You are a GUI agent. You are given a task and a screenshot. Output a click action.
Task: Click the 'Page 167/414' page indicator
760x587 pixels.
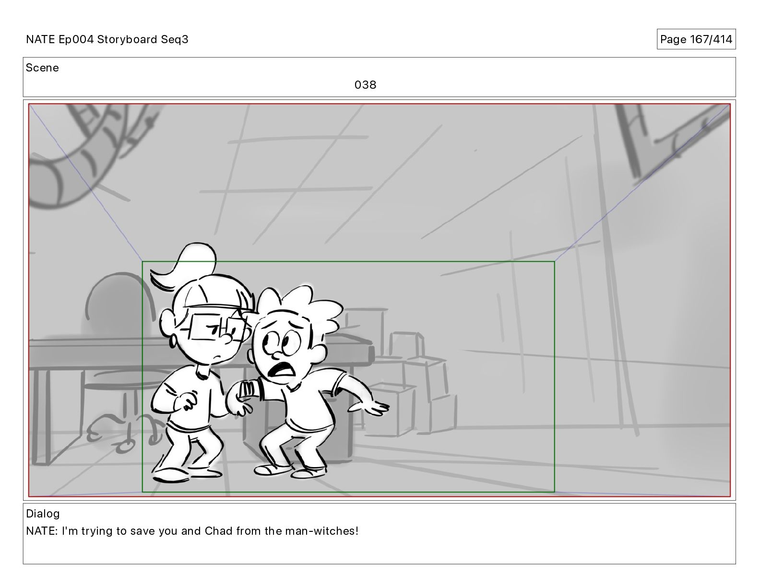696,39
